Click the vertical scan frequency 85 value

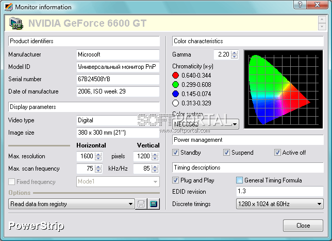142,169
